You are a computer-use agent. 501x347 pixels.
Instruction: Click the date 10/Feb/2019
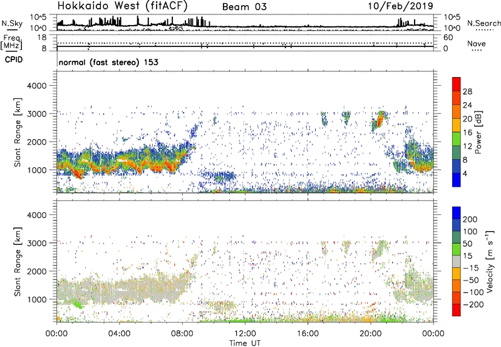(x=401, y=6)
